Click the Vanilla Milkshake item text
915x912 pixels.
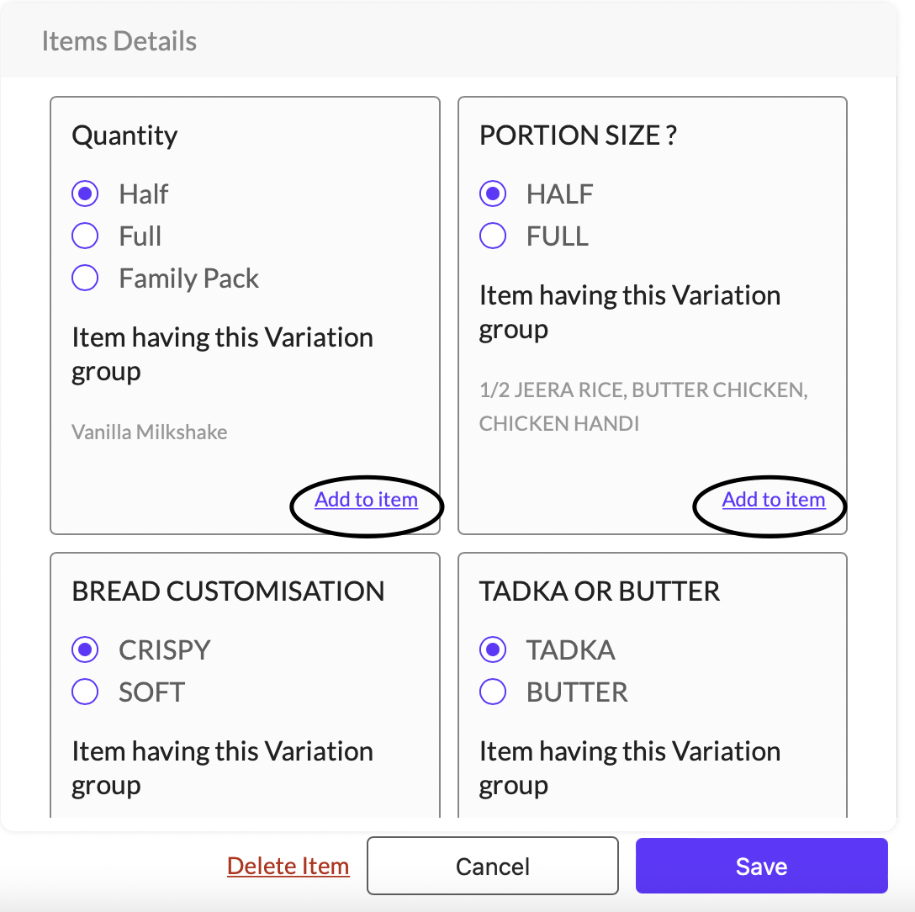coord(150,432)
